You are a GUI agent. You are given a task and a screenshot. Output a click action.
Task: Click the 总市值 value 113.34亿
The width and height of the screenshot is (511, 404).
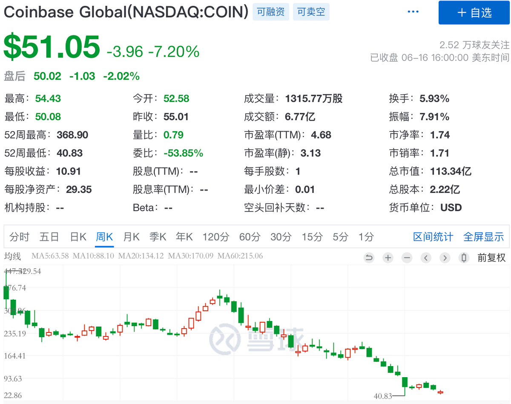click(x=451, y=172)
